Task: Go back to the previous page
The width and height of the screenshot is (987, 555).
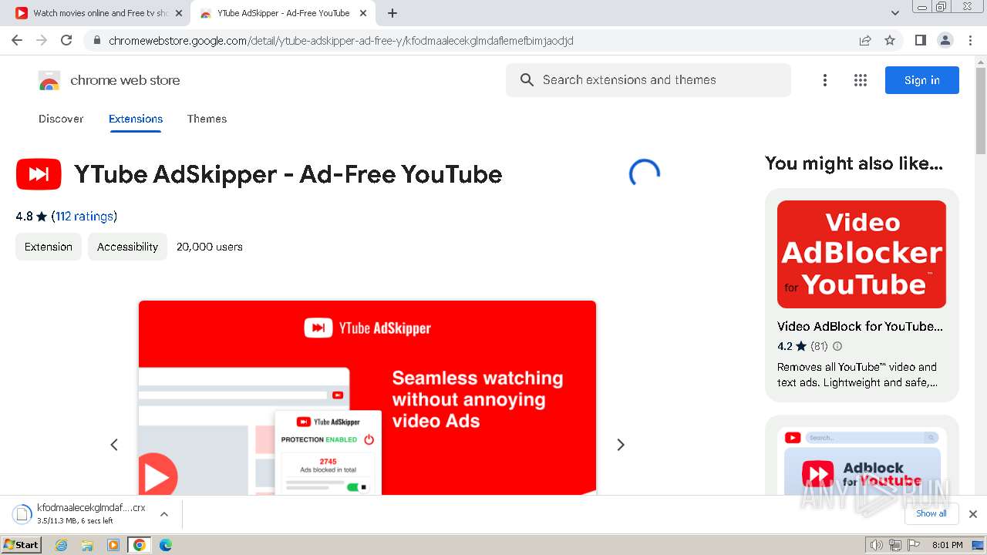Action: [17, 40]
